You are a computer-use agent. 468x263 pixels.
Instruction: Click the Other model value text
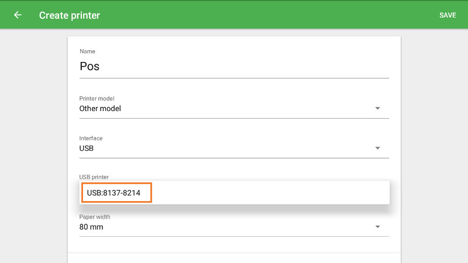100,108
